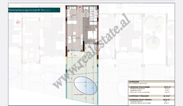
Task: Click the '36.14 m²' value
Action: point(167,96)
